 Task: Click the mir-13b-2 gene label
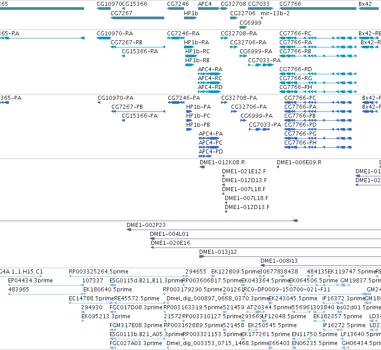(x=275, y=13)
